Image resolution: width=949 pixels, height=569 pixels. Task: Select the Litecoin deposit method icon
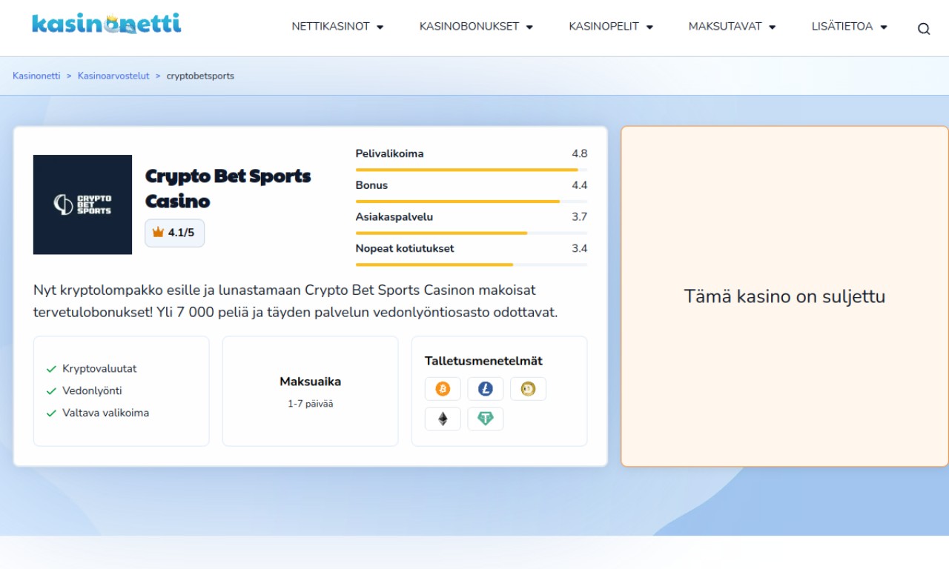486,389
